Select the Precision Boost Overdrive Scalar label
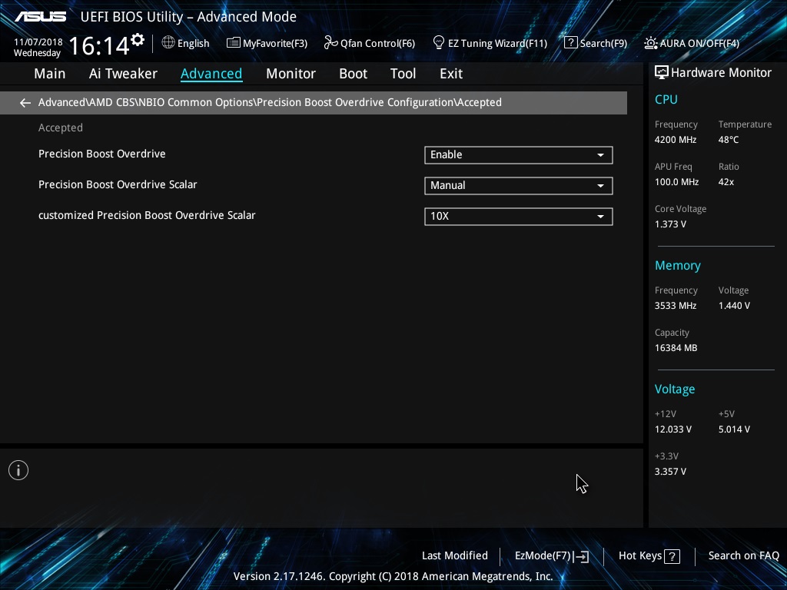 tap(118, 184)
